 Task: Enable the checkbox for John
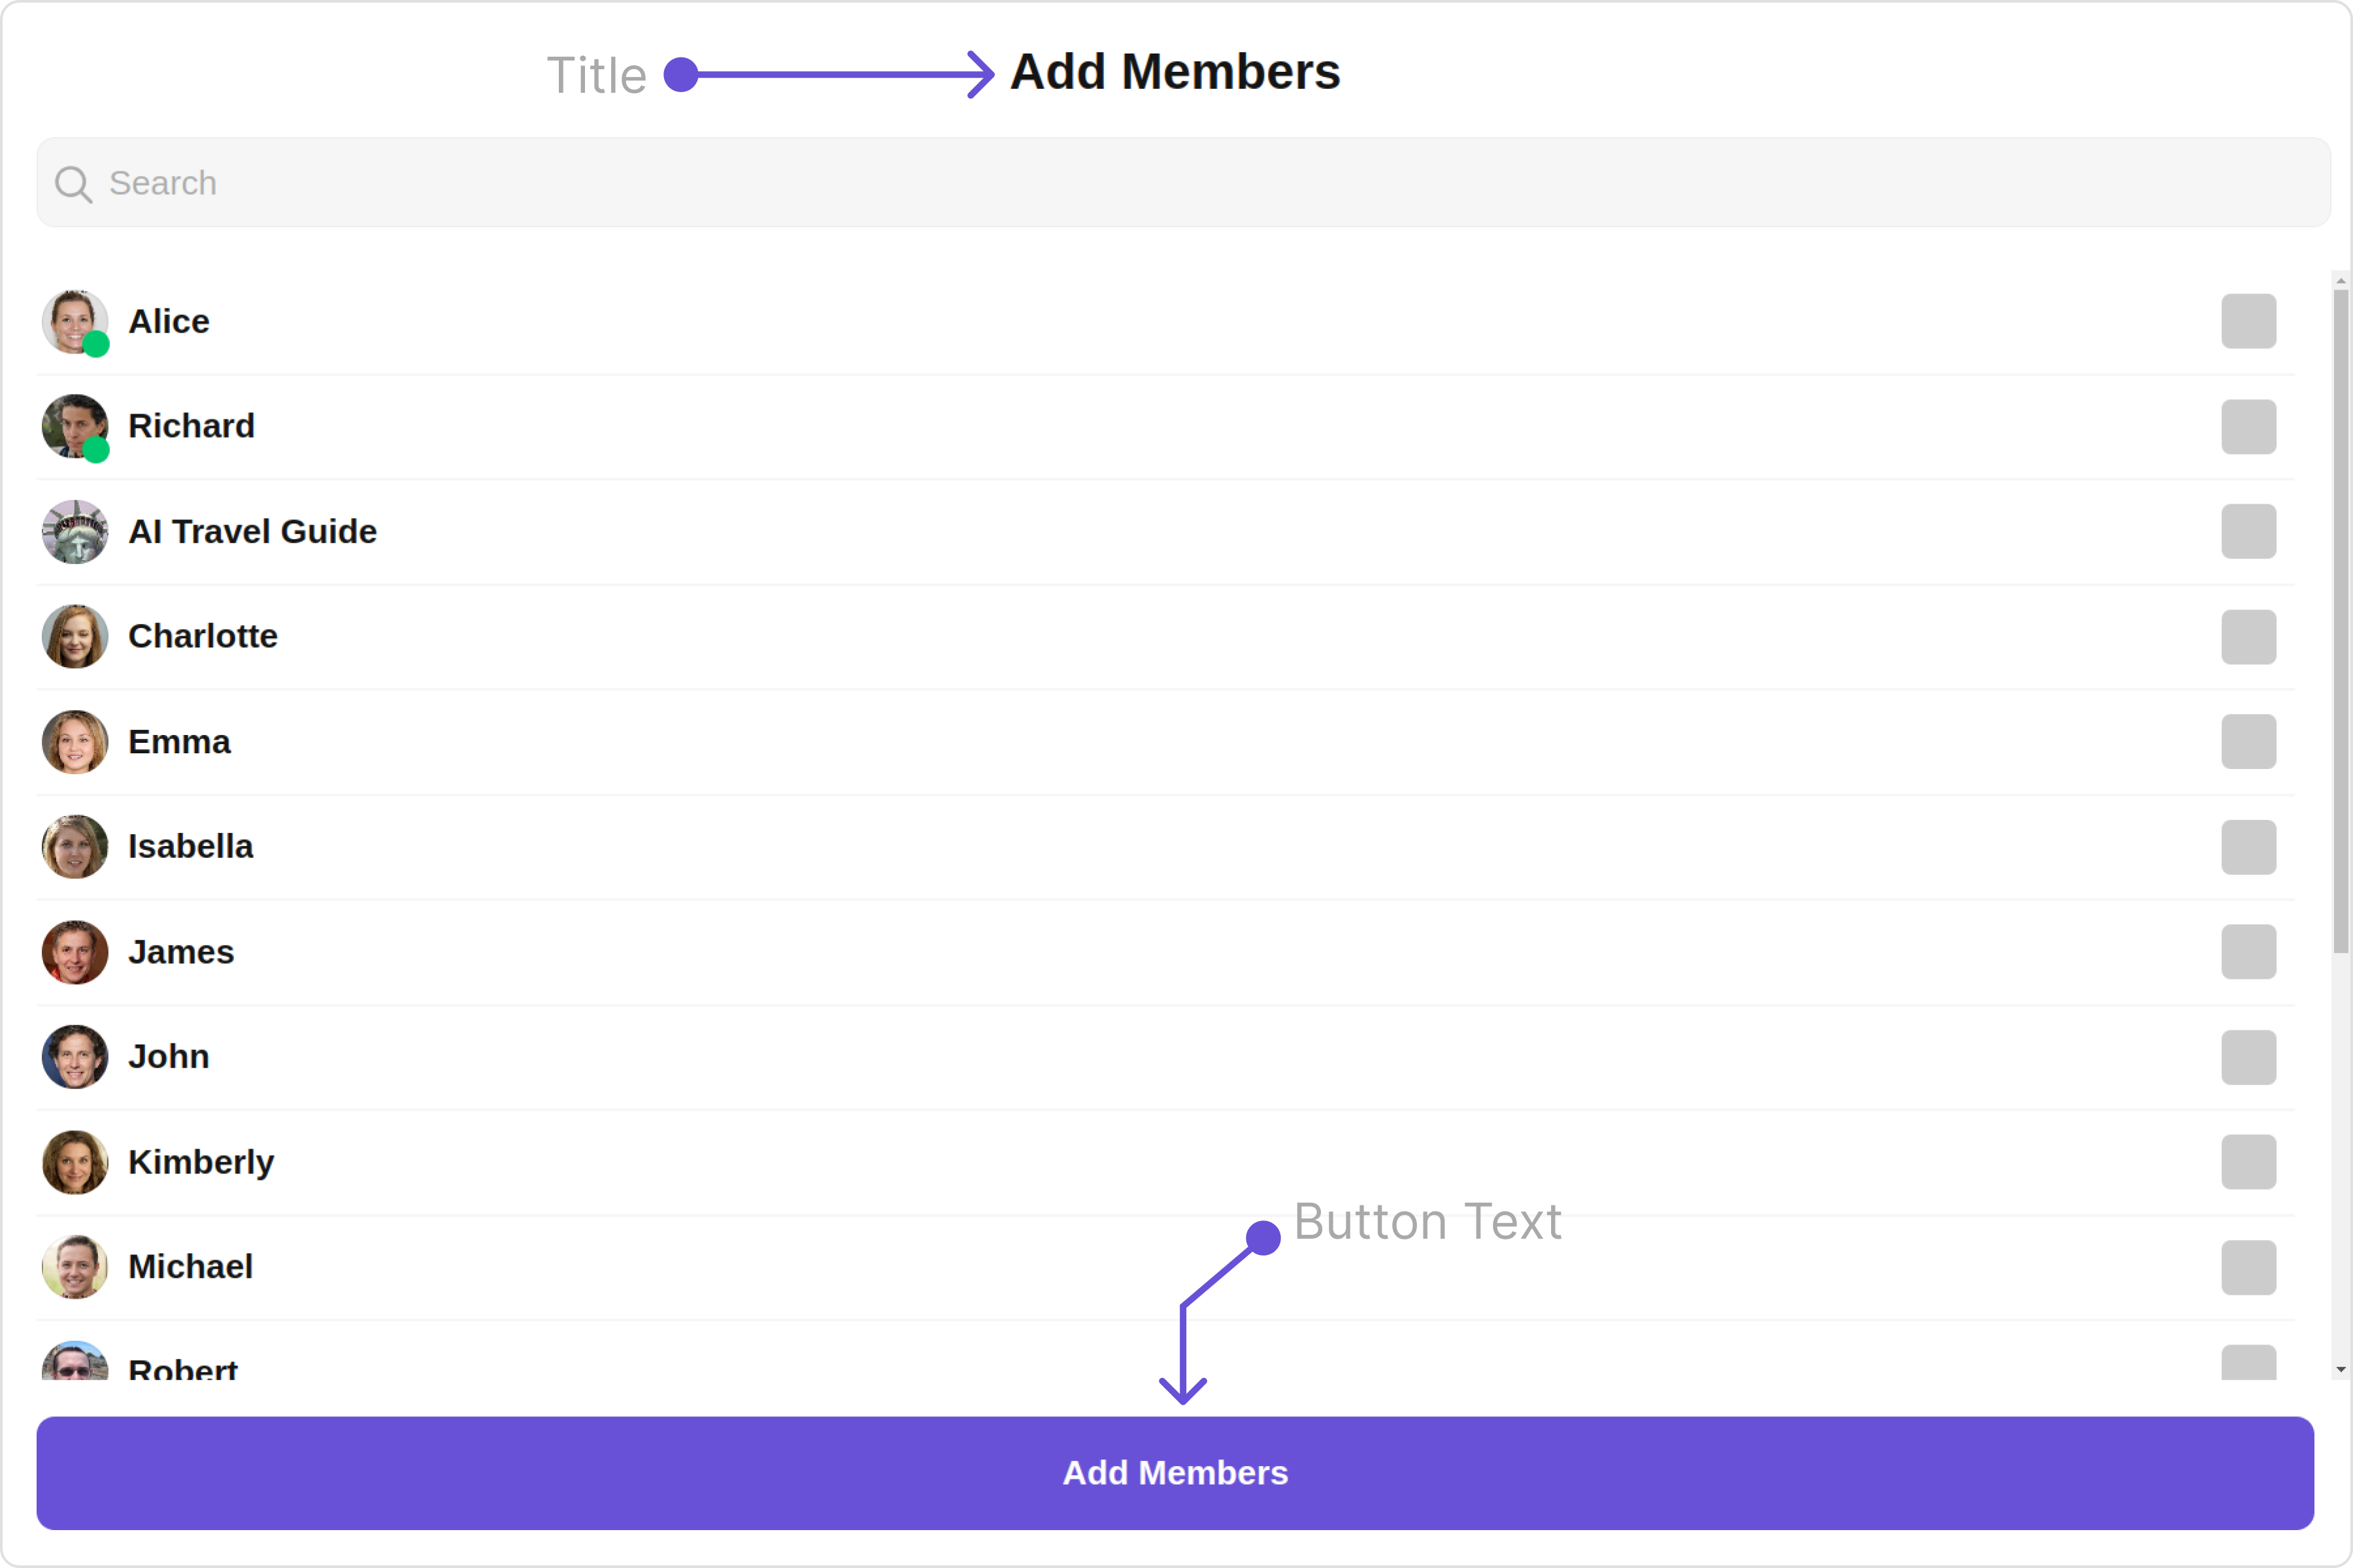[x=2248, y=1057]
